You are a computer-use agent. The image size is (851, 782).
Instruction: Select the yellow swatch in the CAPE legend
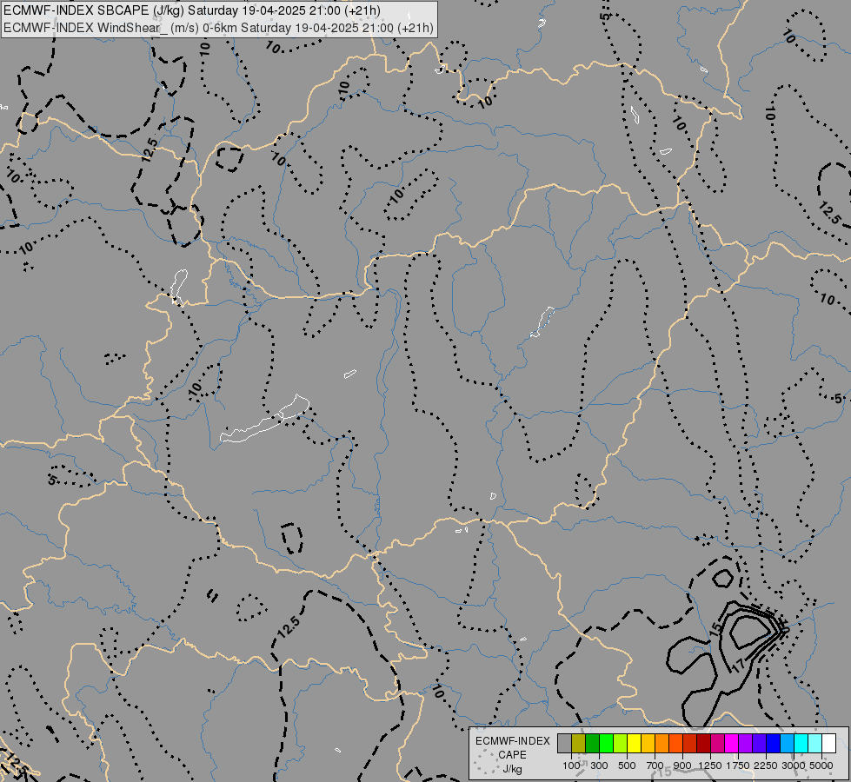point(634,744)
